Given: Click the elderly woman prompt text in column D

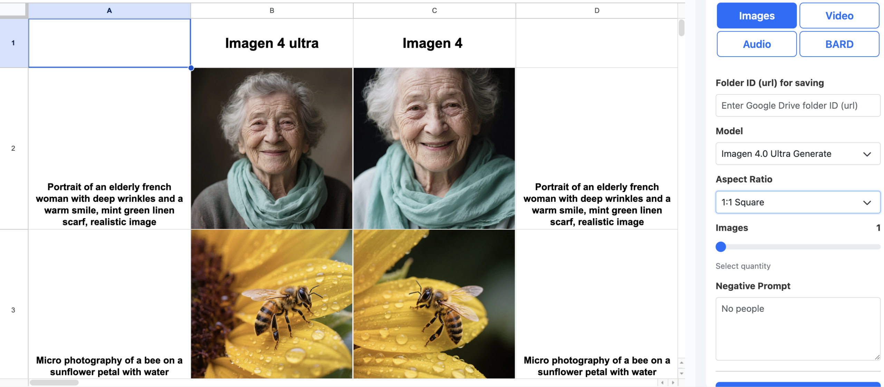Looking at the screenshot, I should [597, 204].
